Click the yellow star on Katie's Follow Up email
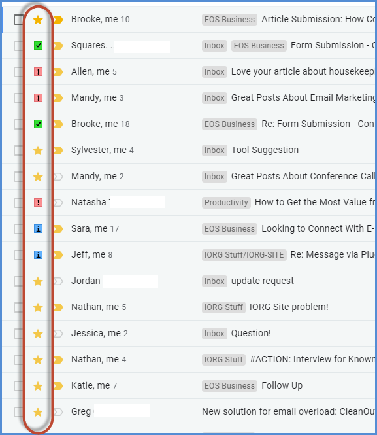 click(38, 386)
